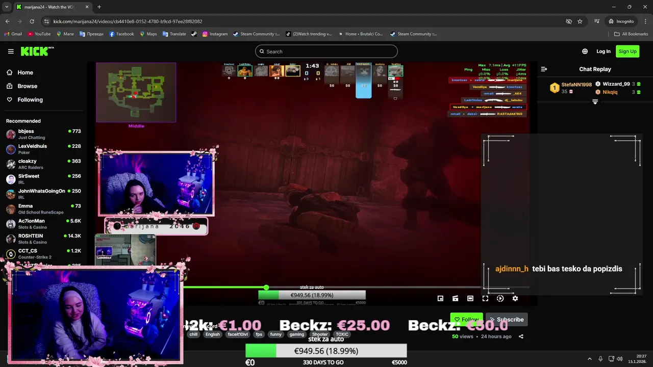Subscribe to the channel

click(507, 320)
